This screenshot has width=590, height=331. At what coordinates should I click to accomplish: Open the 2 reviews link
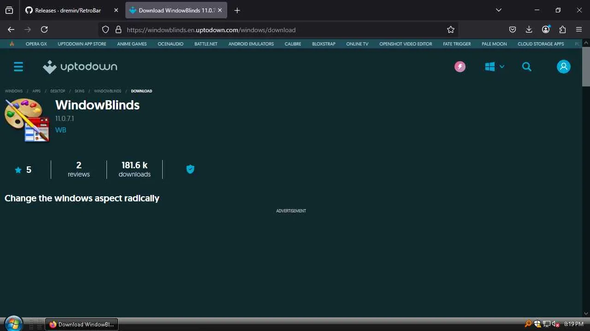[x=79, y=169]
